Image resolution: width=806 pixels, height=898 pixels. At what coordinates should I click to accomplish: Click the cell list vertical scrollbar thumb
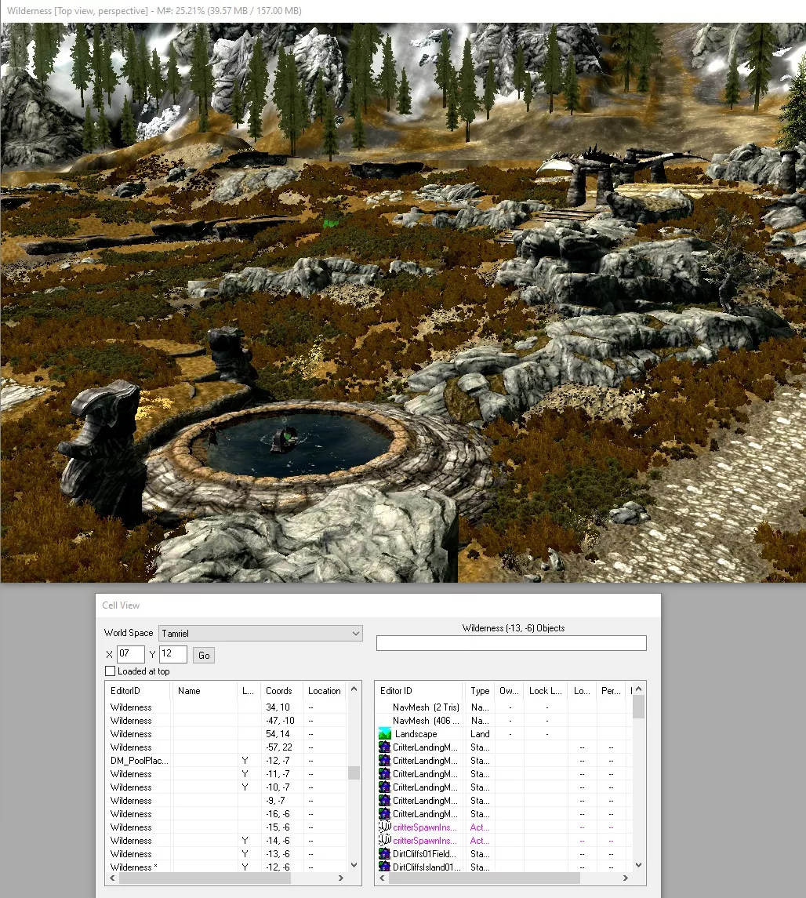[354, 773]
